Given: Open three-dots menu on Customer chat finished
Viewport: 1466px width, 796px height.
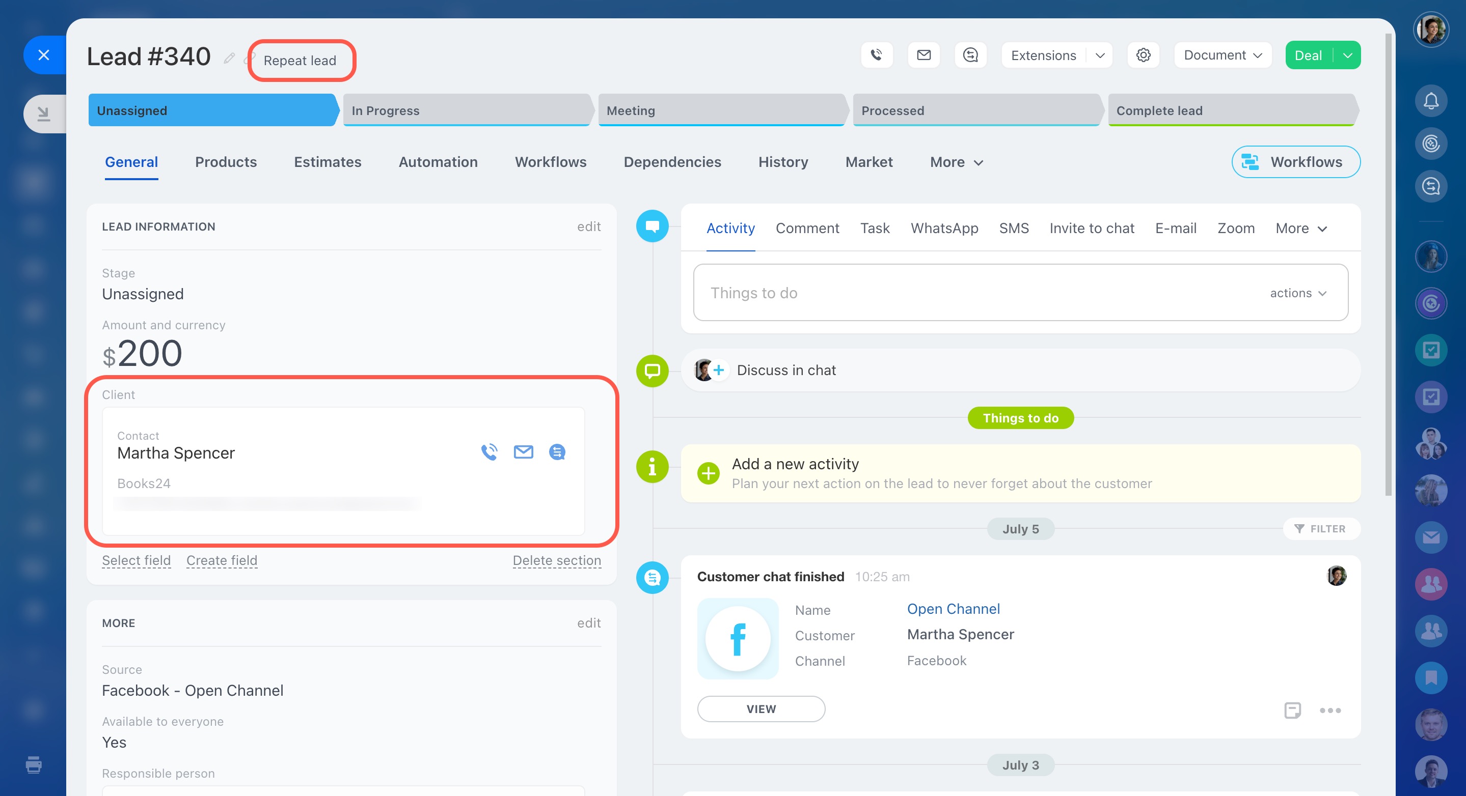Looking at the screenshot, I should click(x=1330, y=710).
